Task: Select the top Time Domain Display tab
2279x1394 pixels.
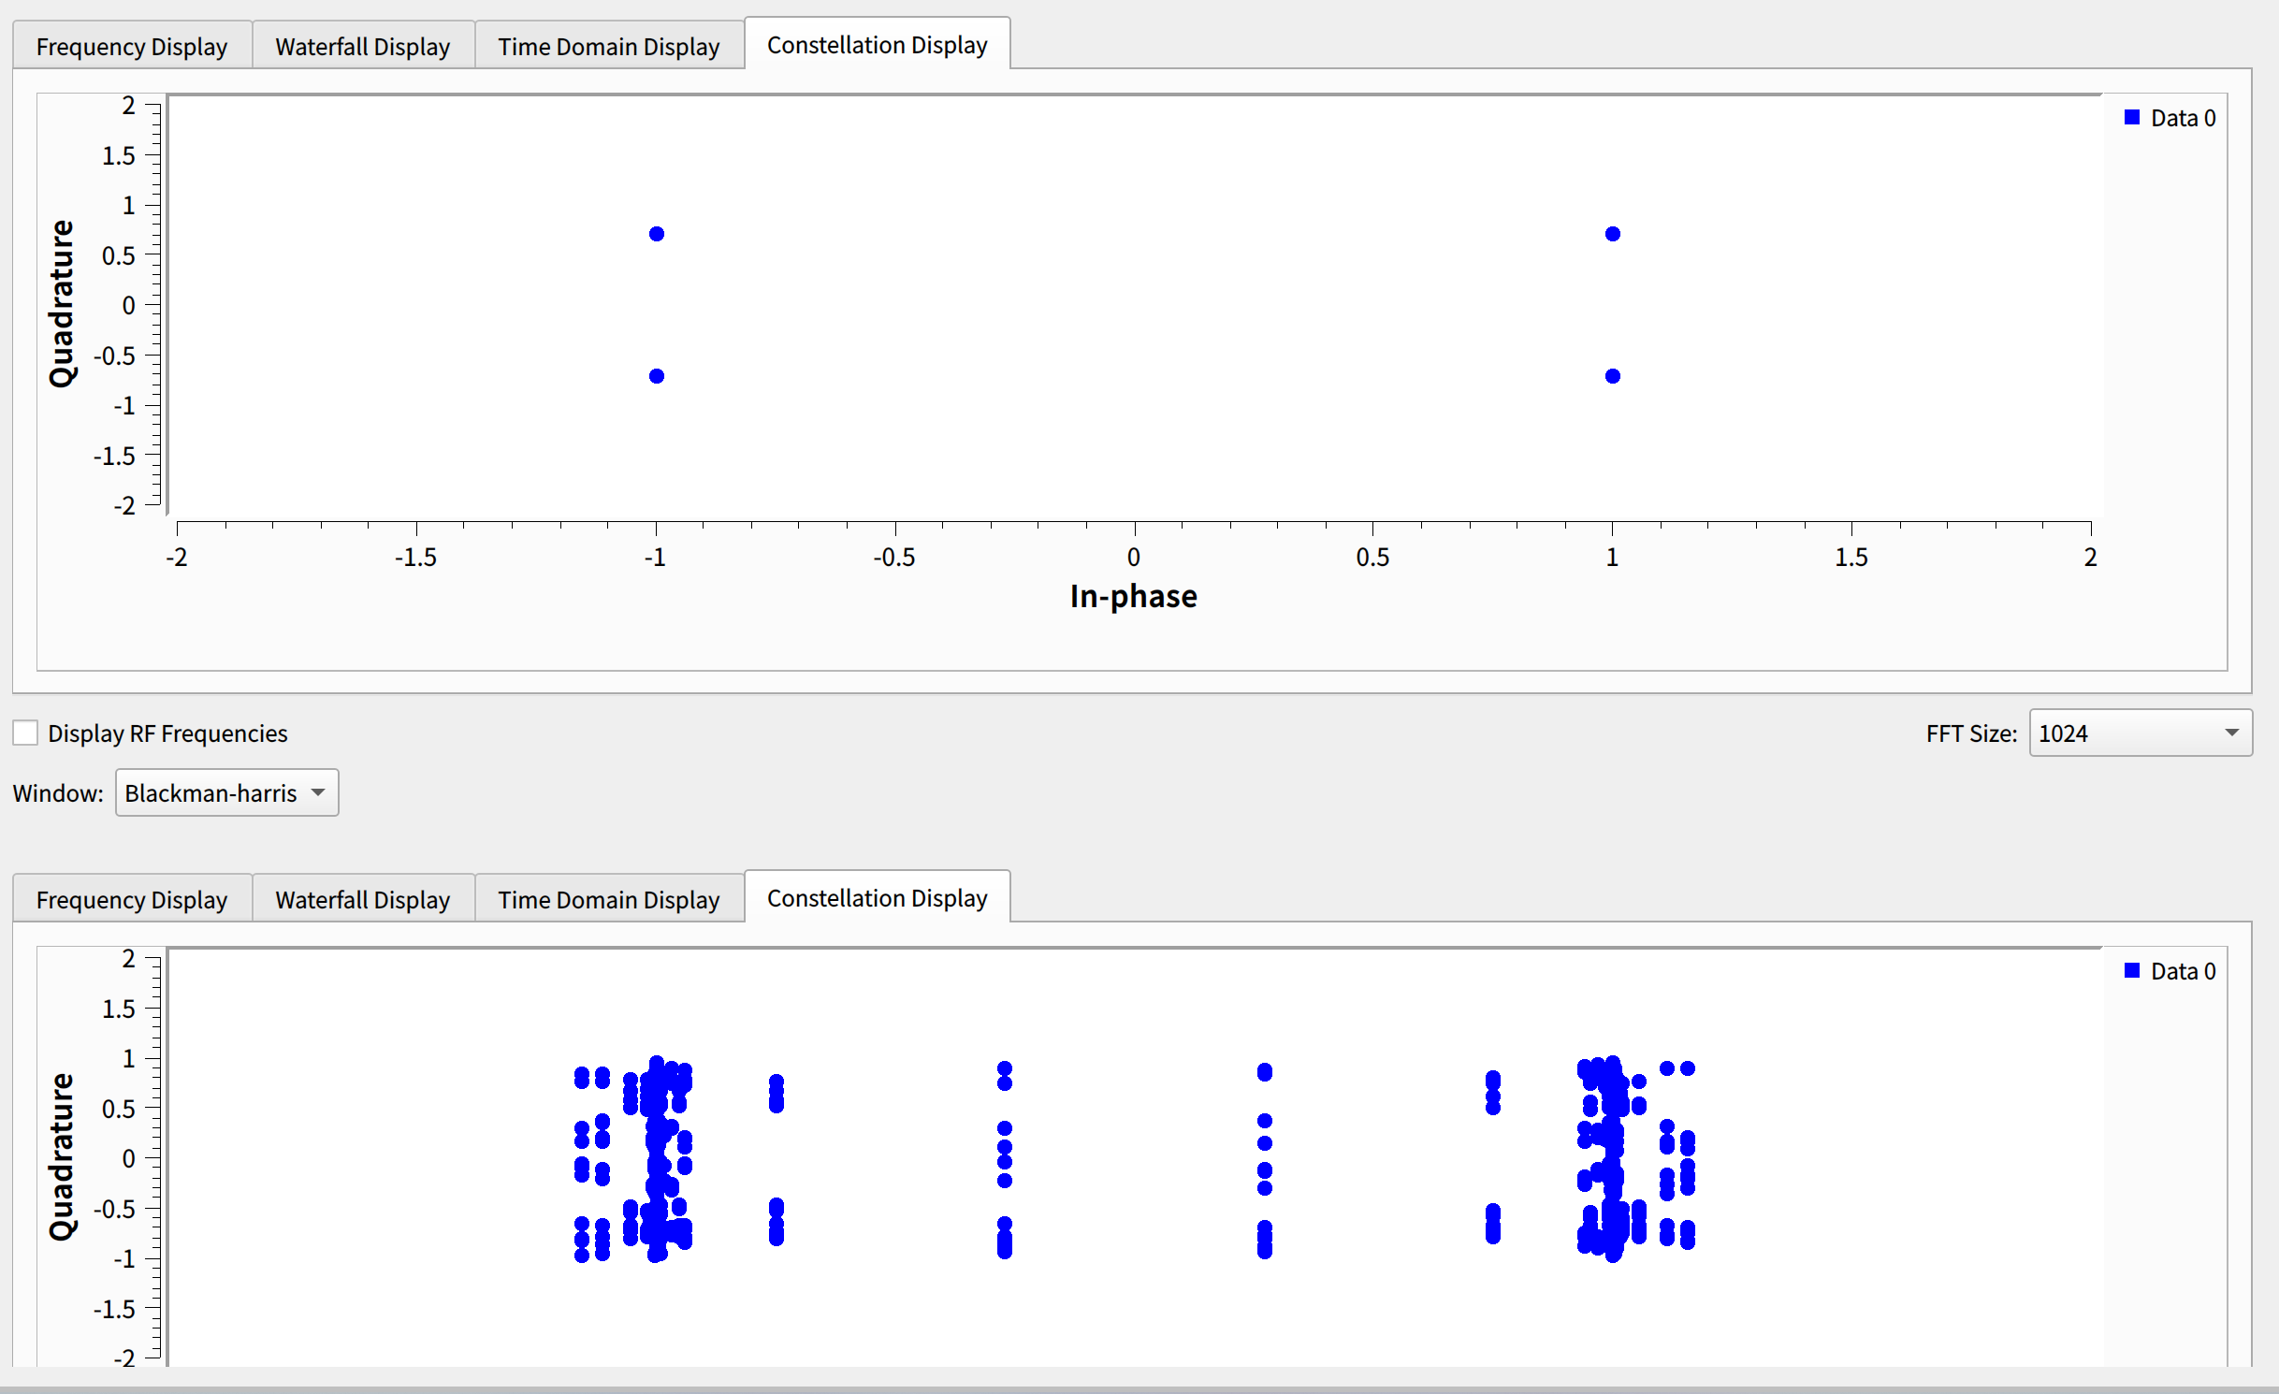Action: (609, 47)
